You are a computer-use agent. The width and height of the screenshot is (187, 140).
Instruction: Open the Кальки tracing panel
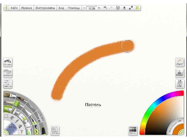[180, 73]
